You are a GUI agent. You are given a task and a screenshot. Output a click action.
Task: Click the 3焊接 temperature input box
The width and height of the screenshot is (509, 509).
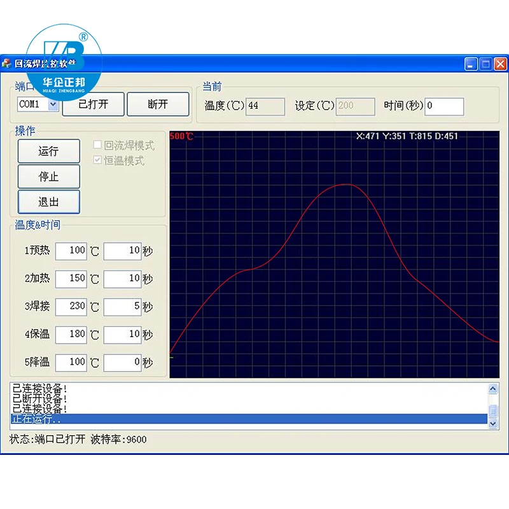(x=71, y=306)
